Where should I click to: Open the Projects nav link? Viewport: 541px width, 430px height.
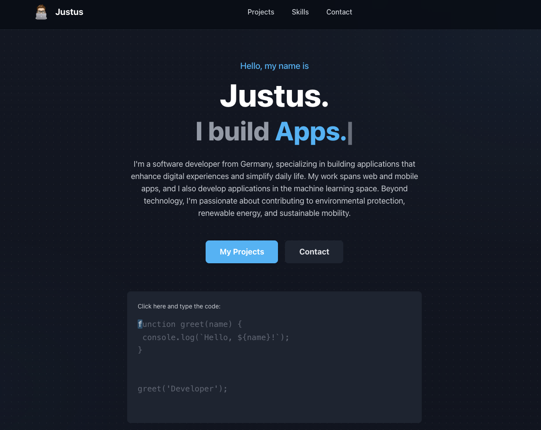tap(261, 12)
